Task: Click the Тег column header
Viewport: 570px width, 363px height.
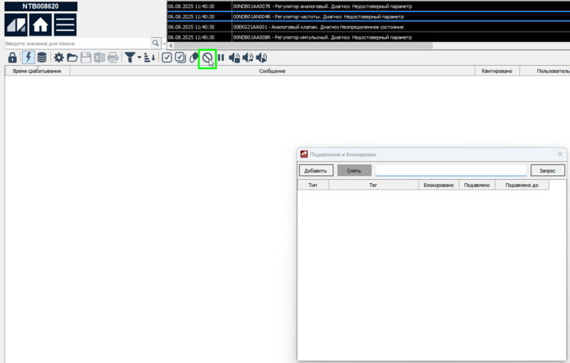Action: (x=373, y=185)
